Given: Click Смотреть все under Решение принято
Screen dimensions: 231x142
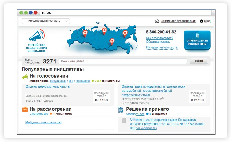Looking at the screenshot, I should [135, 114].
